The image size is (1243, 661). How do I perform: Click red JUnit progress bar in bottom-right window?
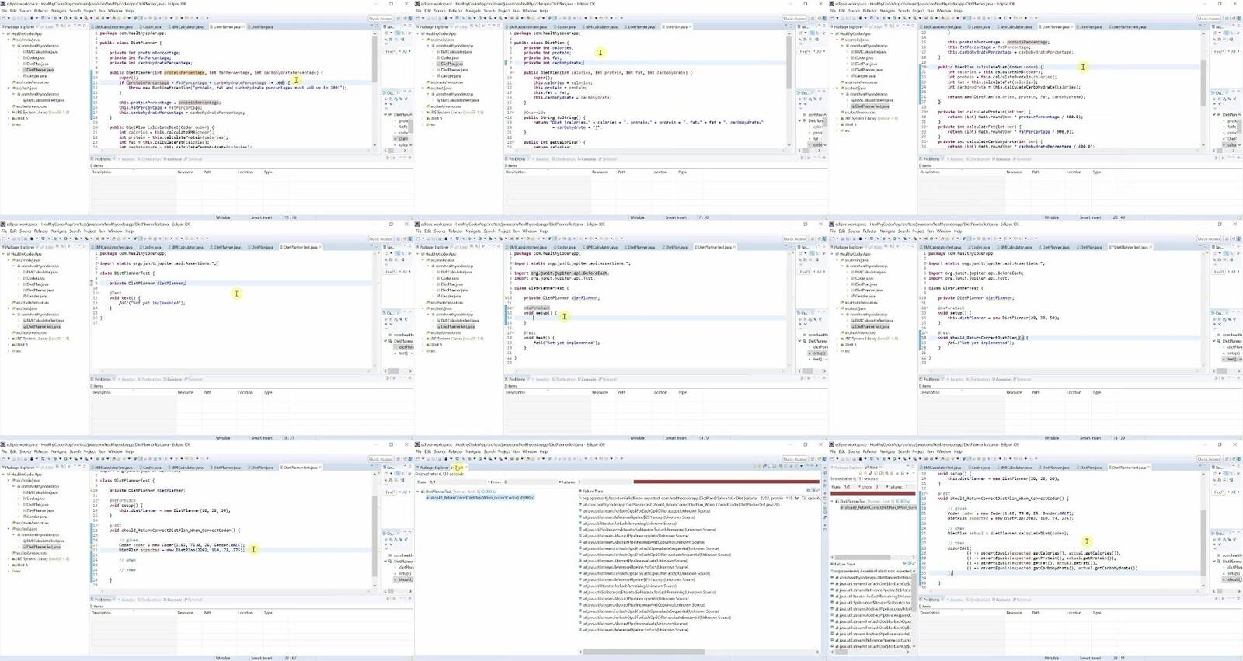coord(873,492)
